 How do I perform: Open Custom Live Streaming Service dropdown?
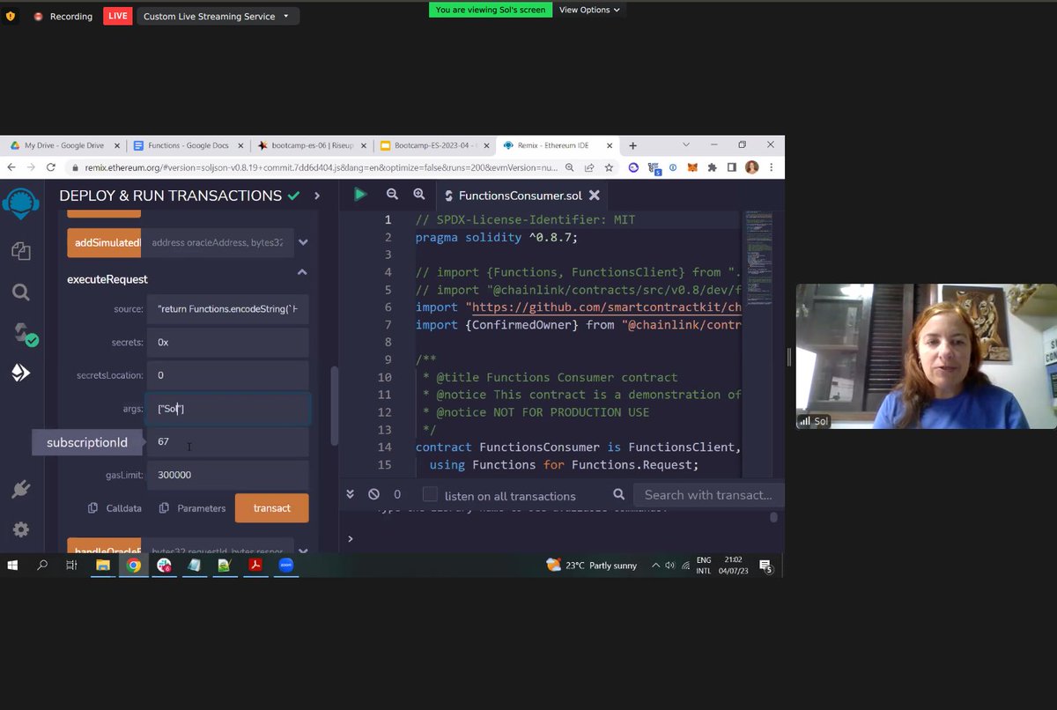point(218,16)
